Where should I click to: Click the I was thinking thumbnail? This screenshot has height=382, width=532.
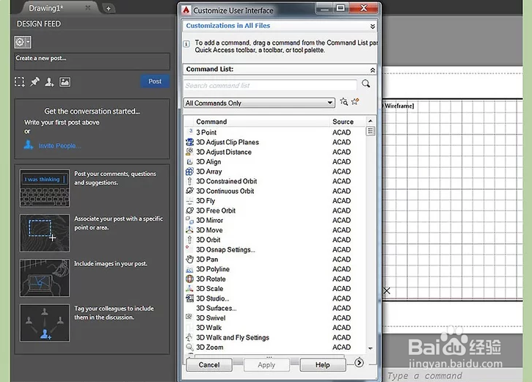click(45, 188)
